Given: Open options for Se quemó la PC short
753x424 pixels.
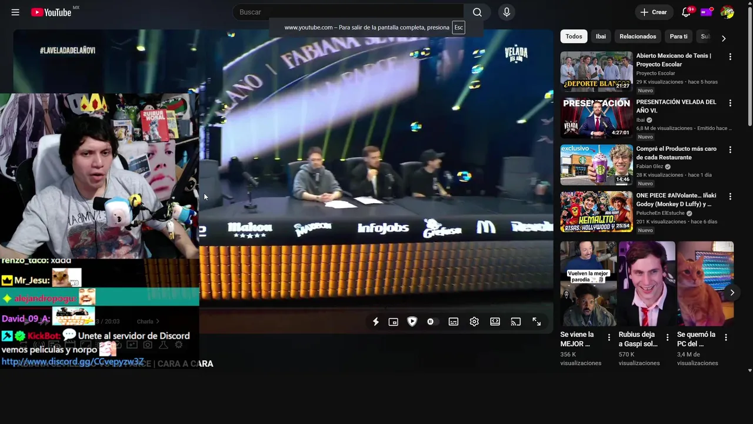Looking at the screenshot, I should 725,337.
